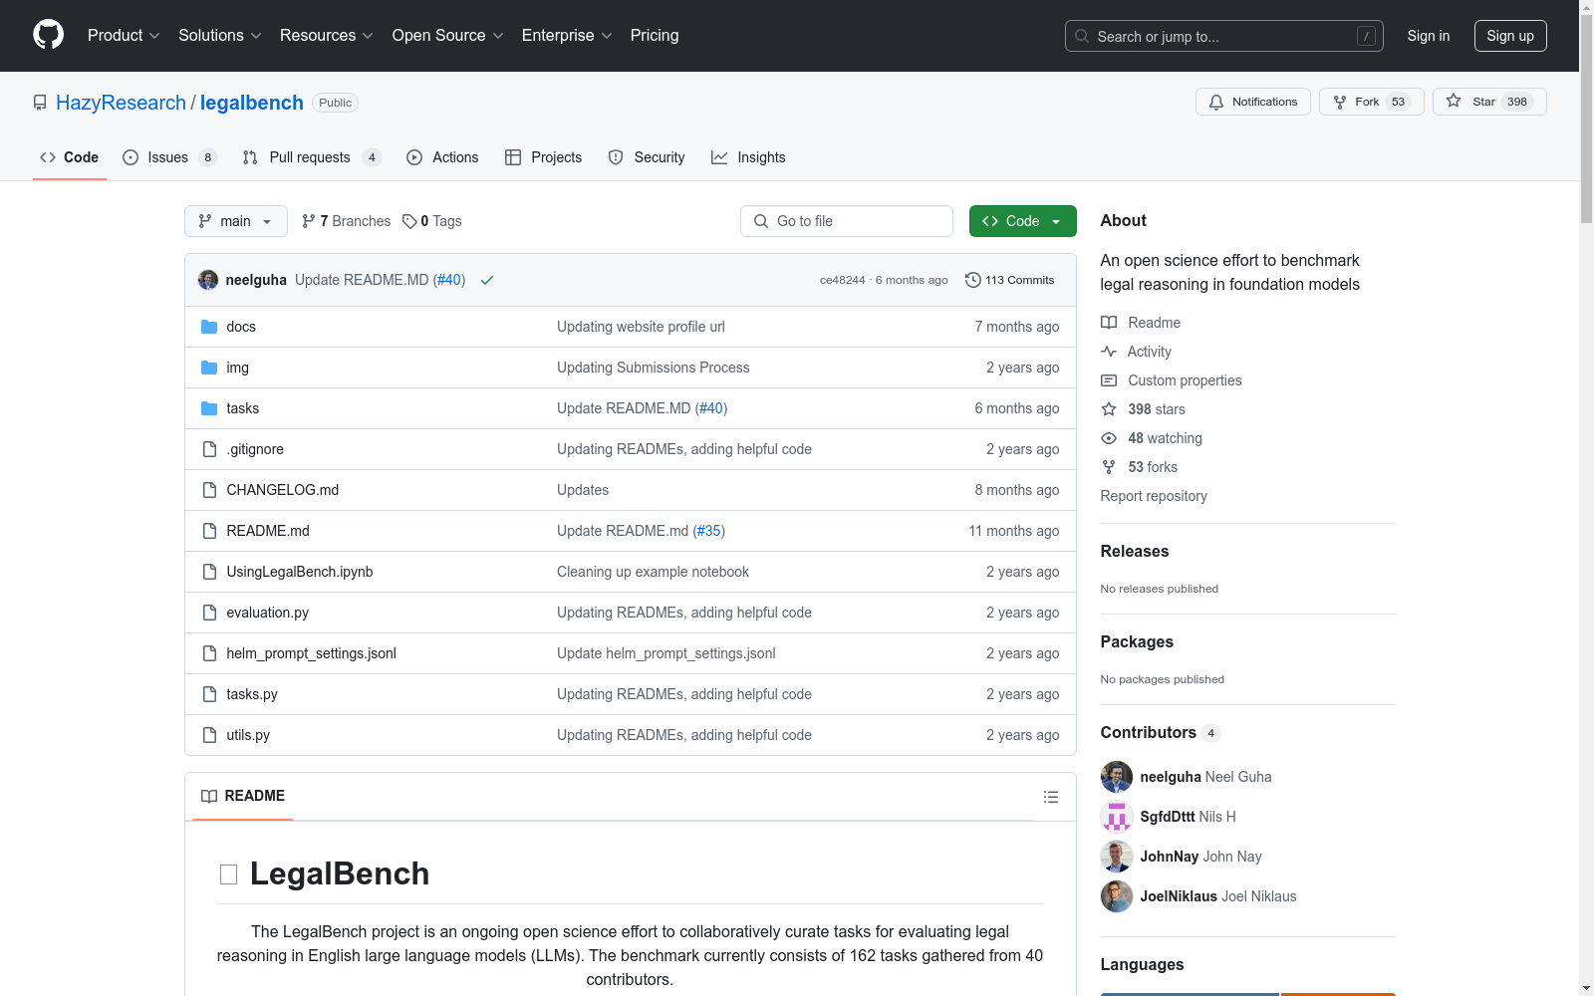The image size is (1594, 996).
Task: Open the evaluation.py file
Action: pos(268,613)
